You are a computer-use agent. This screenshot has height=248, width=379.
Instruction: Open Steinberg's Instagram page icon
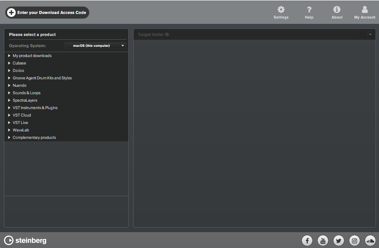click(x=355, y=240)
